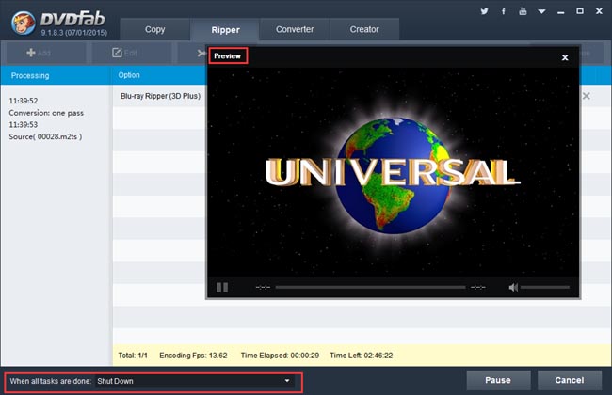Switch to the Converter tab
This screenshot has width=612, height=395.
pyautogui.click(x=295, y=29)
